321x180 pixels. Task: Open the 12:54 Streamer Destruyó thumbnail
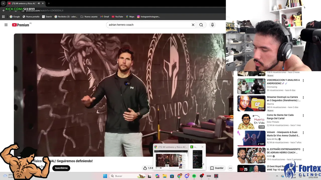pyautogui.click(x=251, y=103)
